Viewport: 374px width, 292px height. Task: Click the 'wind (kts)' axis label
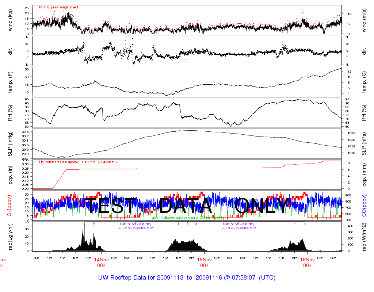click(10, 20)
